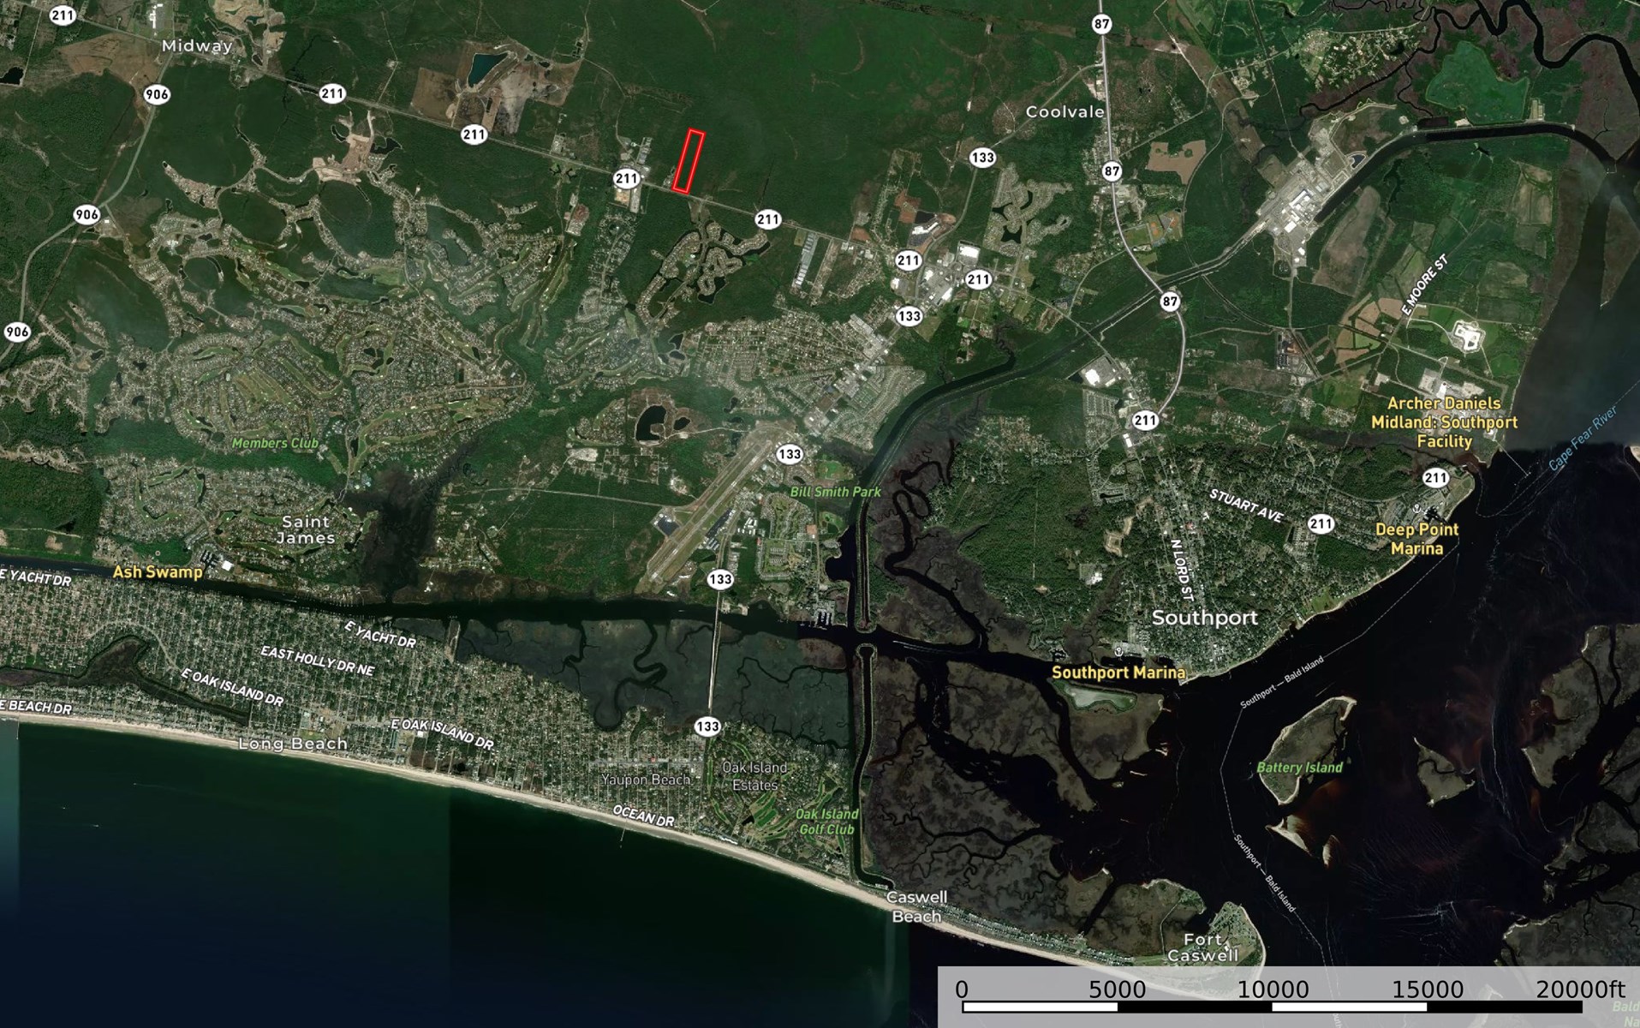Select the E Beach Dr label
The height and width of the screenshot is (1028, 1640).
point(36,708)
